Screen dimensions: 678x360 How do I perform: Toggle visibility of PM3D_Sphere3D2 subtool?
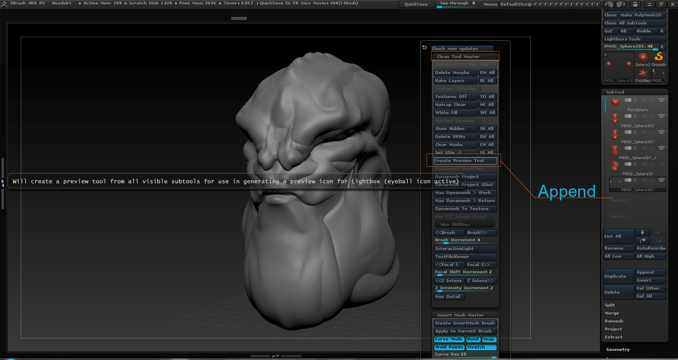tap(662, 116)
